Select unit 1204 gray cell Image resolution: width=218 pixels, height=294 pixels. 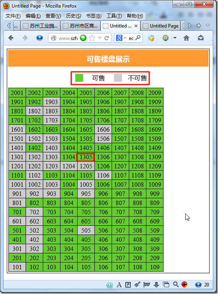[69, 166]
